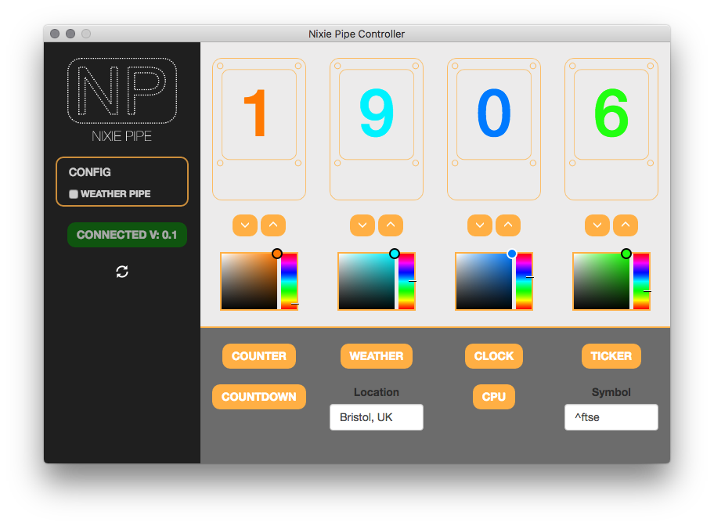
Task: Increment the blue digit 0 pipe
Action: point(508,225)
